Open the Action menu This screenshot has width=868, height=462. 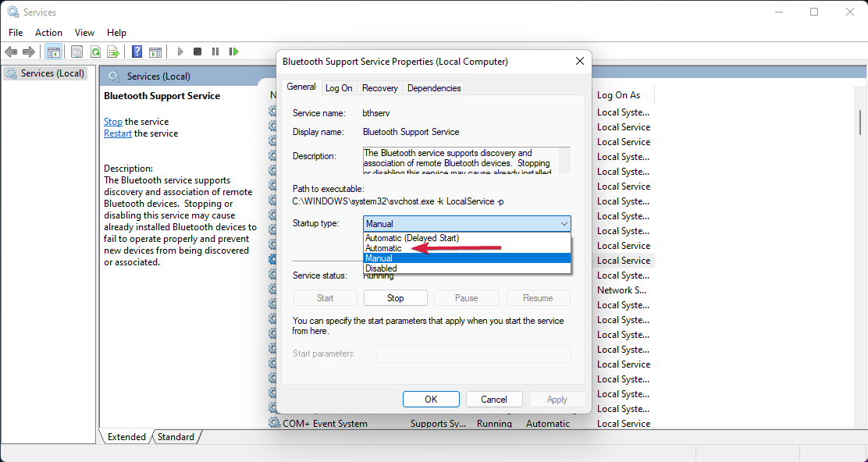(48, 32)
